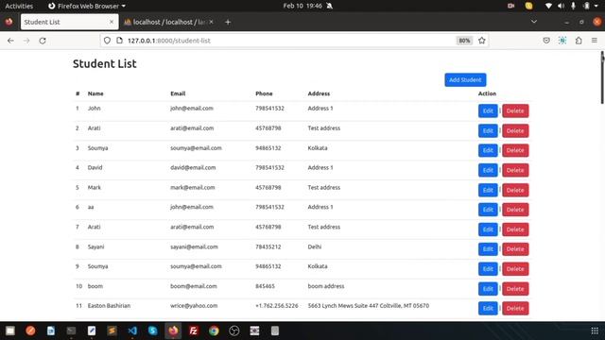Click the page vertical scrollbar
The height and width of the screenshot is (340, 605).
pos(602,77)
